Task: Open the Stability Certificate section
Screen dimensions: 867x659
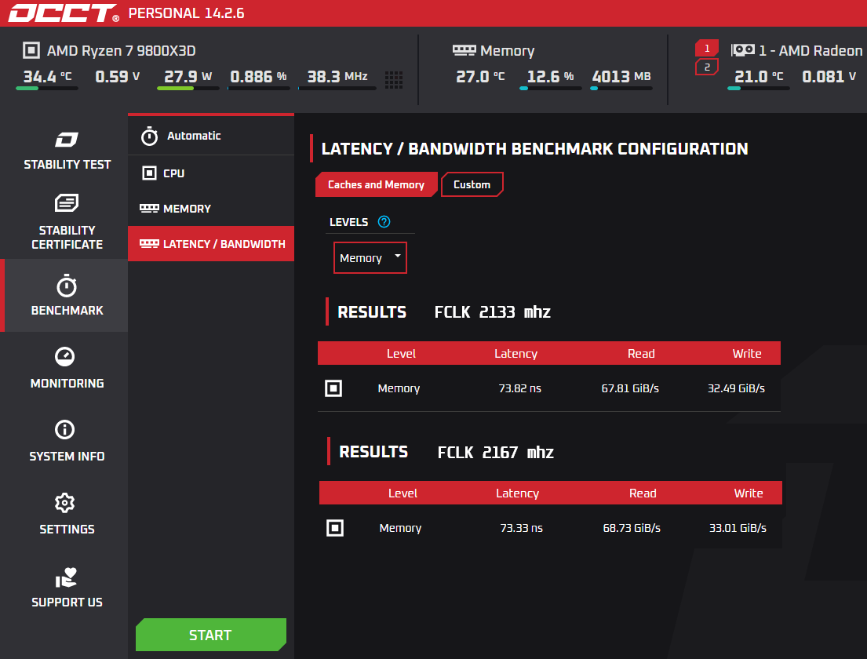Action: 67,222
